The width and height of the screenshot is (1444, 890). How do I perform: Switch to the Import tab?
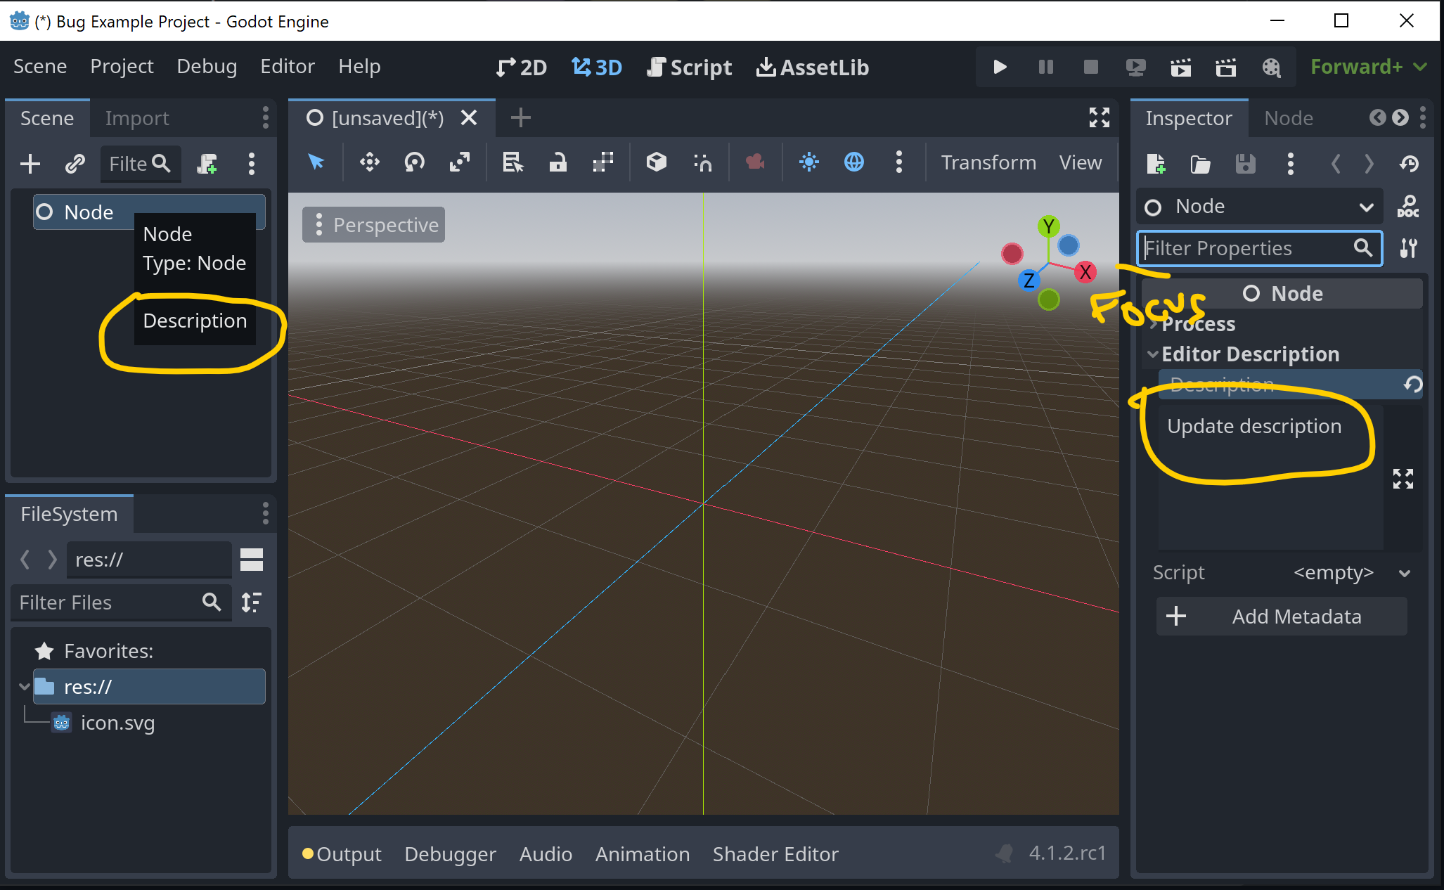tap(136, 117)
